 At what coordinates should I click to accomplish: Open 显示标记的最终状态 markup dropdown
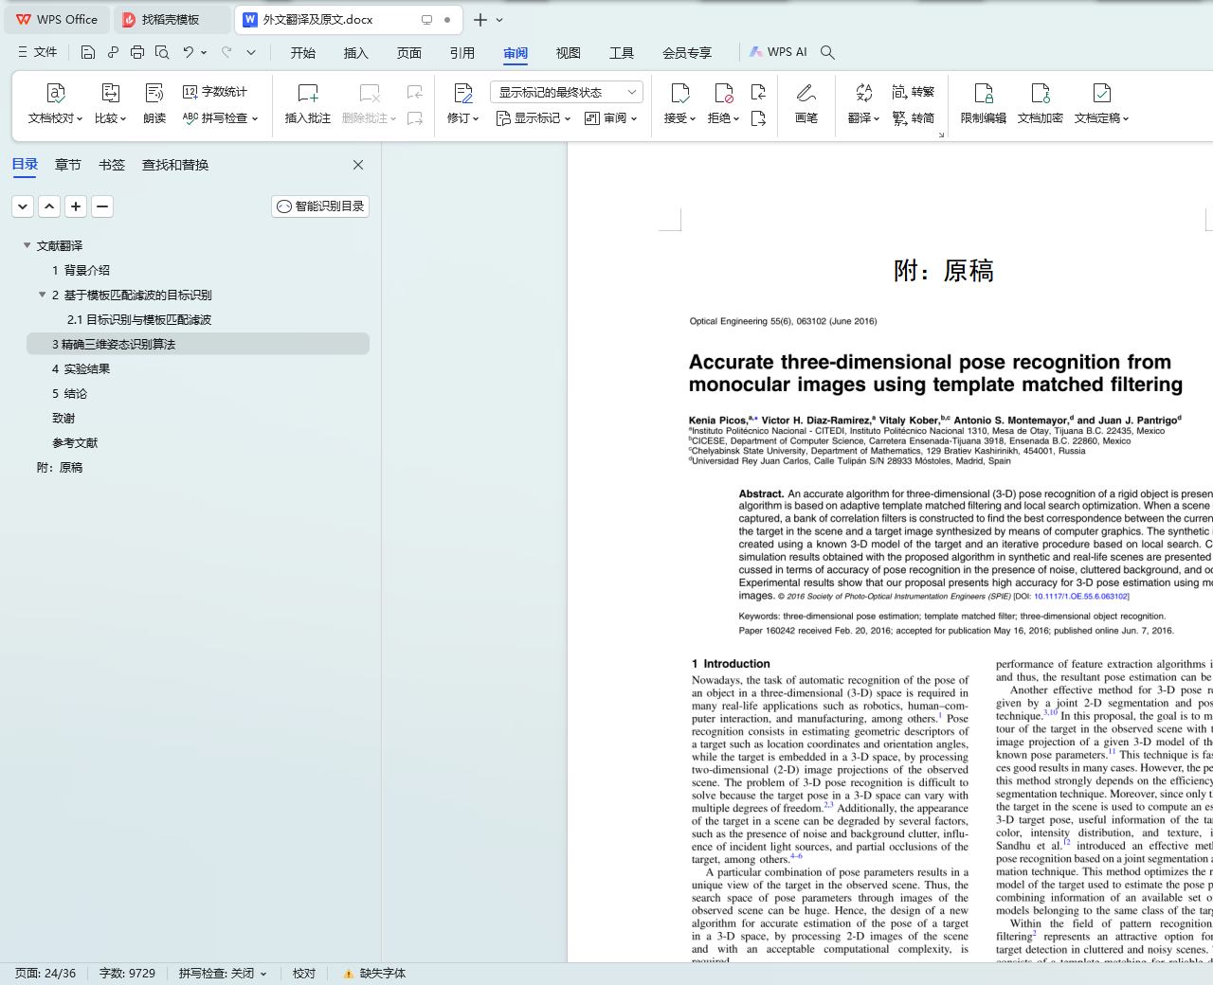pyautogui.click(x=567, y=92)
